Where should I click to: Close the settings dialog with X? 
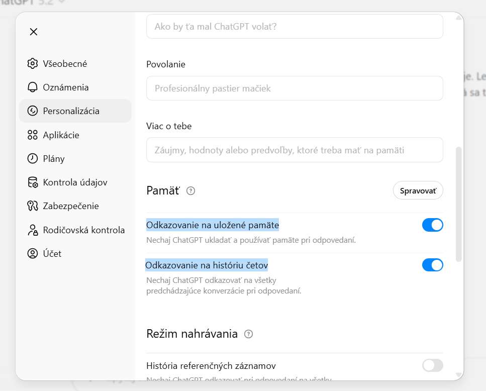[34, 32]
